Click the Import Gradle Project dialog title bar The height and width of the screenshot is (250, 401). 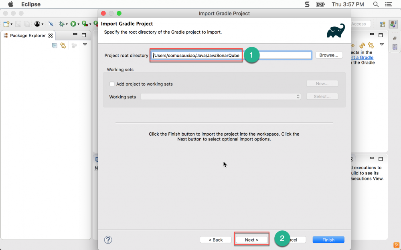pyautogui.click(x=224, y=13)
